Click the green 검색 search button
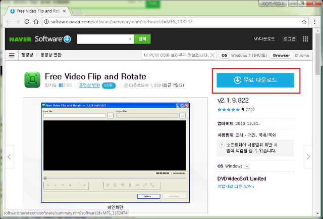 point(142,39)
